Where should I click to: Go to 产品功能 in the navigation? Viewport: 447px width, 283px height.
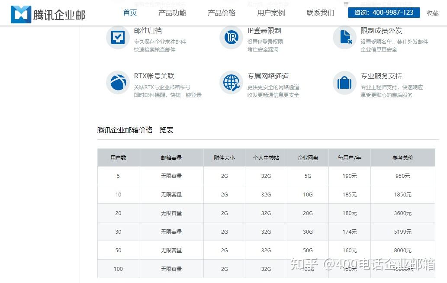click(x=172, y=13)
